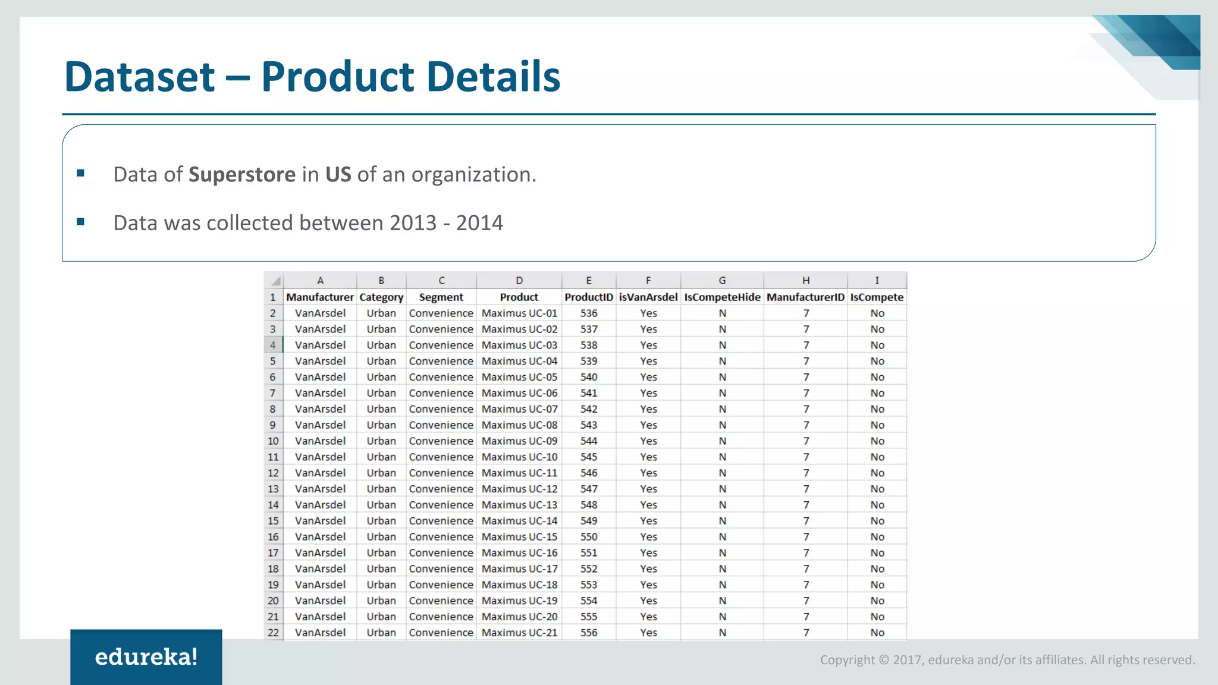The height and width of the screenshot is (685, 1218).
Task: Click cell Maximus UC-15
Action: coord(519,536)
